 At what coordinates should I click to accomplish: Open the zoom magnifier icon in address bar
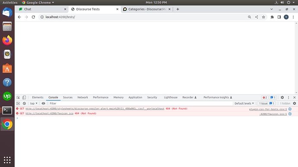tap(250, 17)
